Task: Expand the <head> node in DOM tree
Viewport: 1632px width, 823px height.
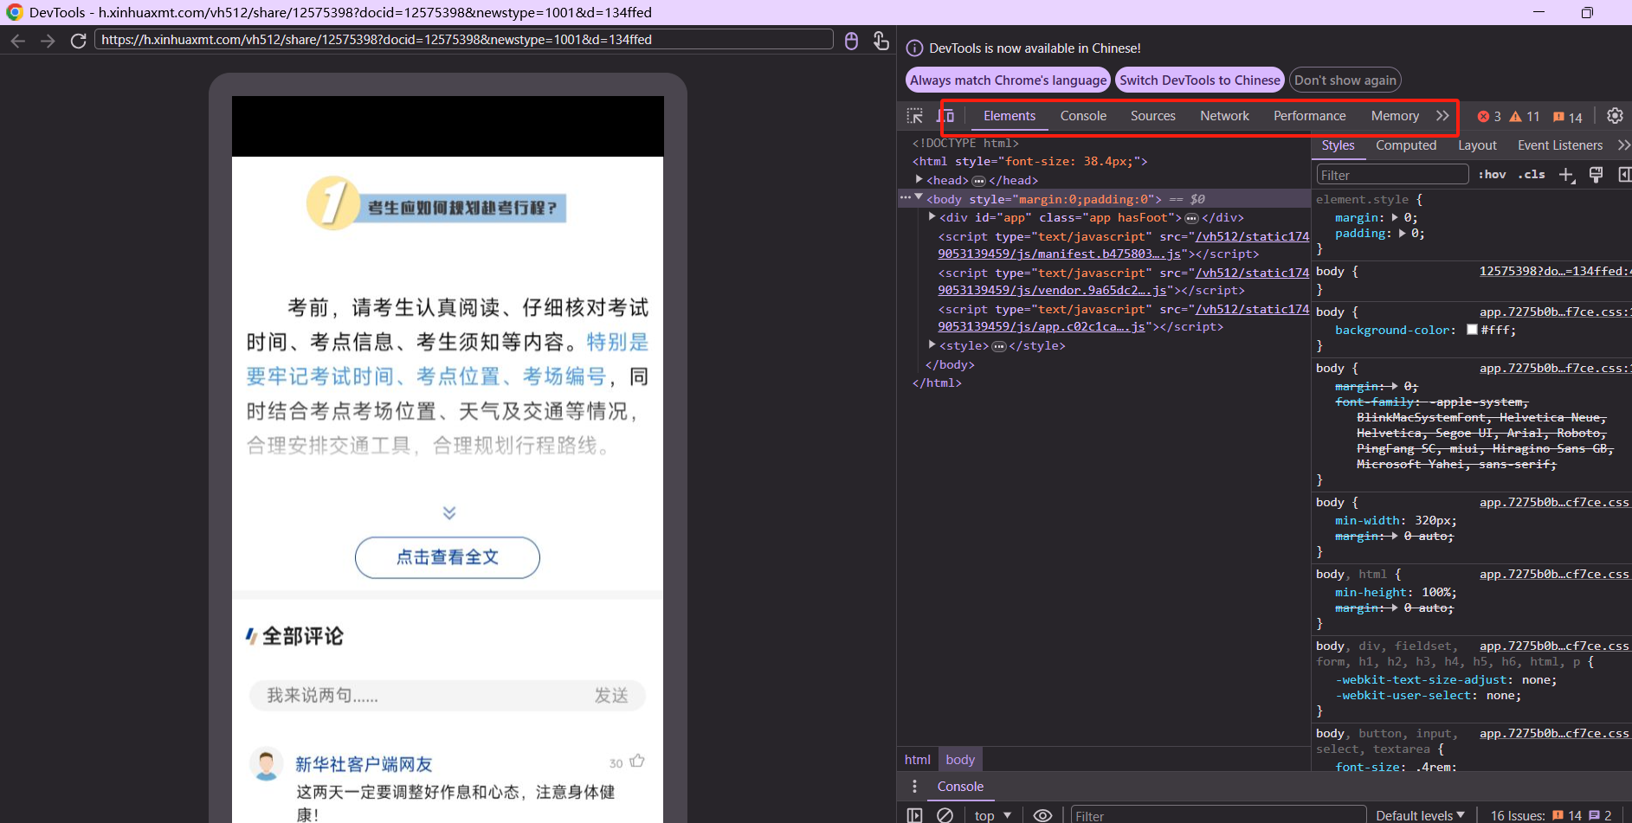Action: [x=919, y=179]
